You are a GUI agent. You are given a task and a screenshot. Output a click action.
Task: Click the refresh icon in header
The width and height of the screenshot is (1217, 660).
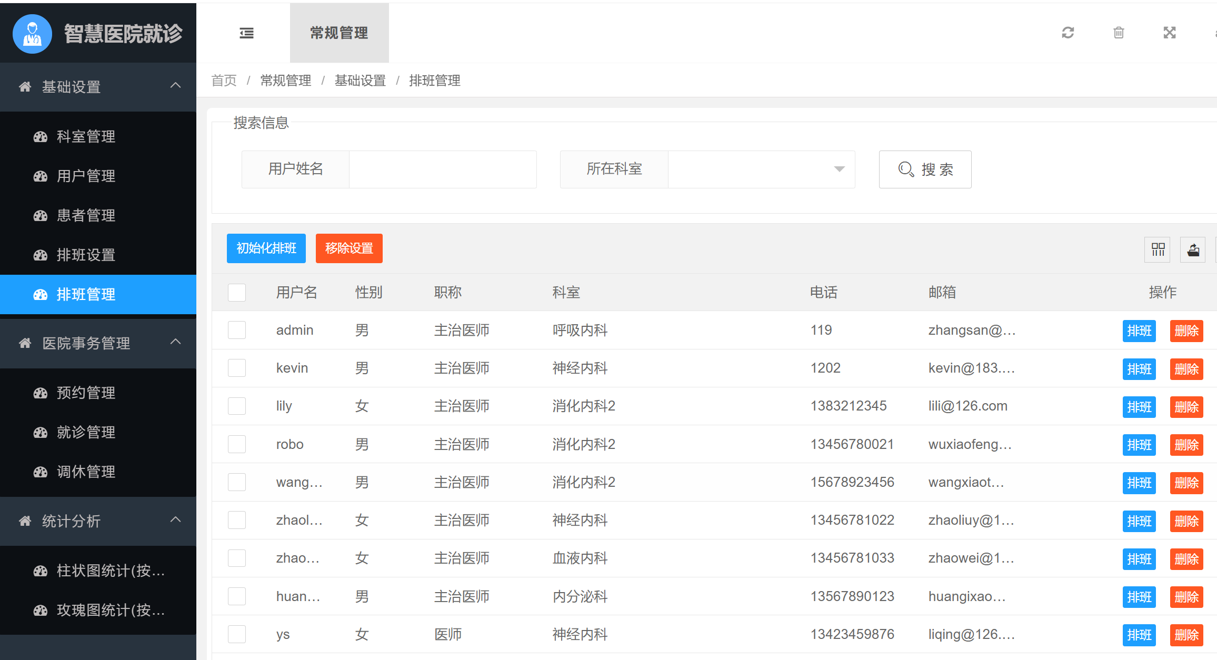click(1068, 33)
